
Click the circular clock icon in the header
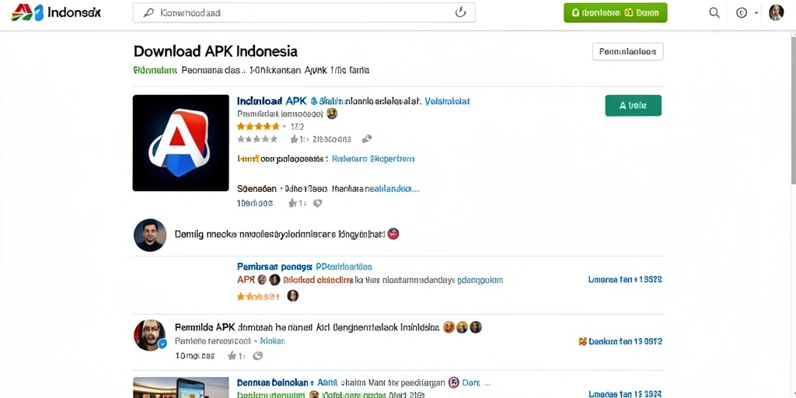pos(742,12)
